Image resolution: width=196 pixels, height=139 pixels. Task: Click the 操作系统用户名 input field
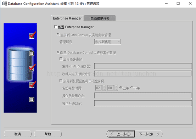click(143, 96)
